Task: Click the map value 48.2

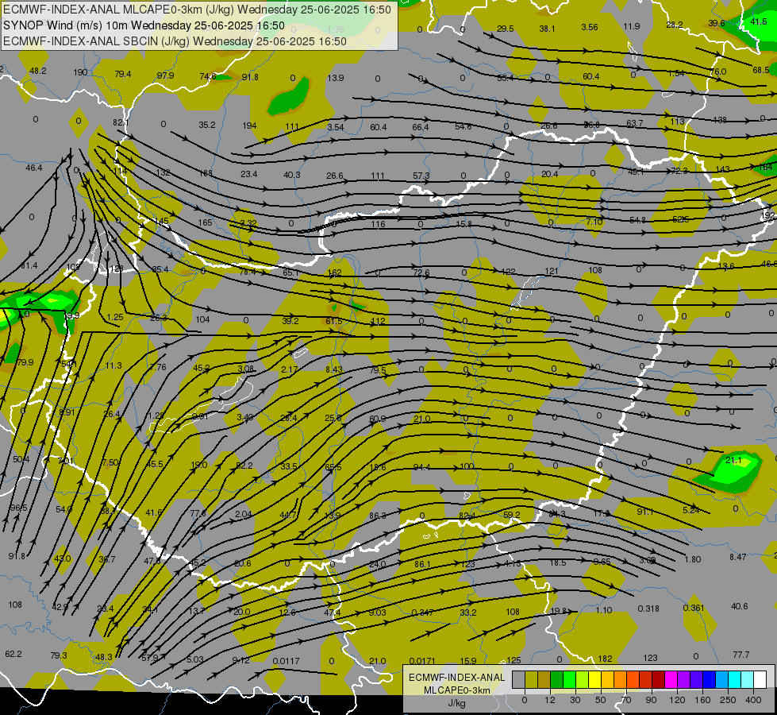Action: [x=38, y=71]
